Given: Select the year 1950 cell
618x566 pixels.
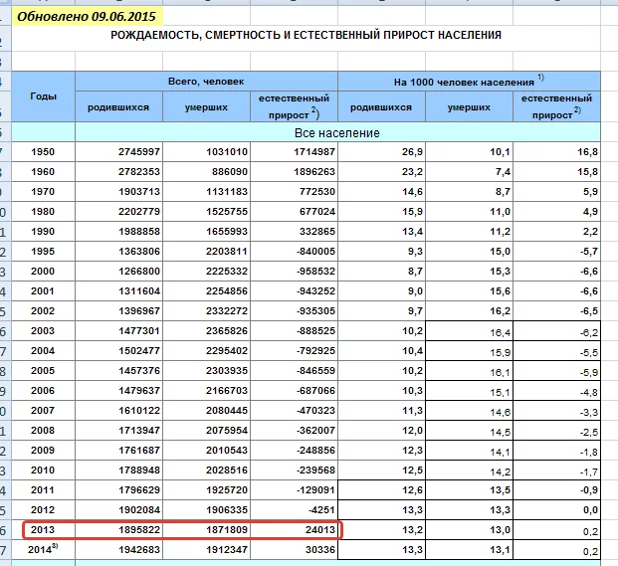Looking at the screenshot, I should pyautogui.click(x=43, y=151).
